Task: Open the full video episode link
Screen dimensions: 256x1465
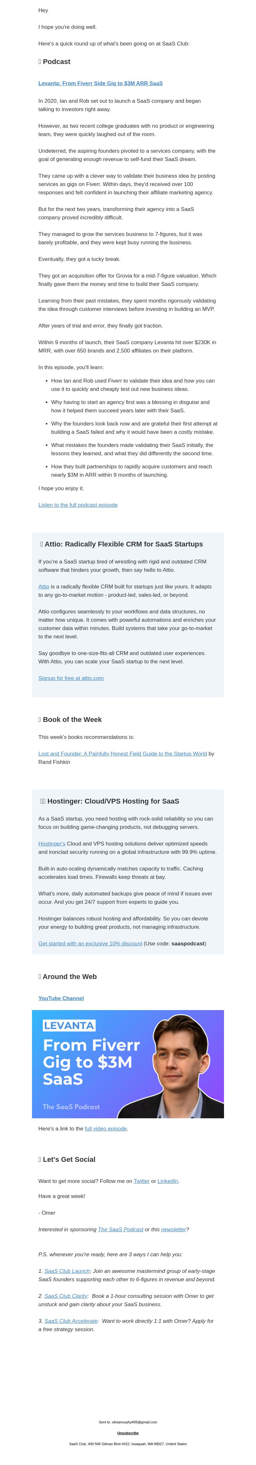Action: pyautogui.click(x=106, y=1128)
